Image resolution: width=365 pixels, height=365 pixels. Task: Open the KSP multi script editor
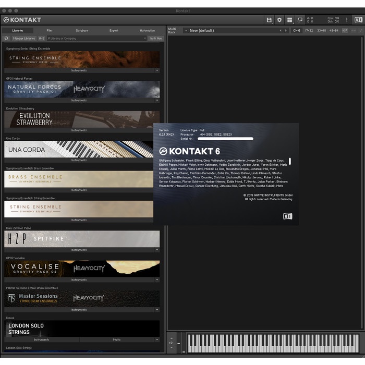345,30
